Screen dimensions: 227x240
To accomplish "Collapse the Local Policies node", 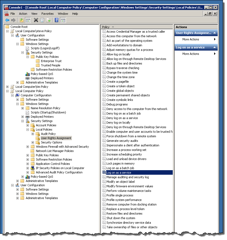I will pos(28,130).
